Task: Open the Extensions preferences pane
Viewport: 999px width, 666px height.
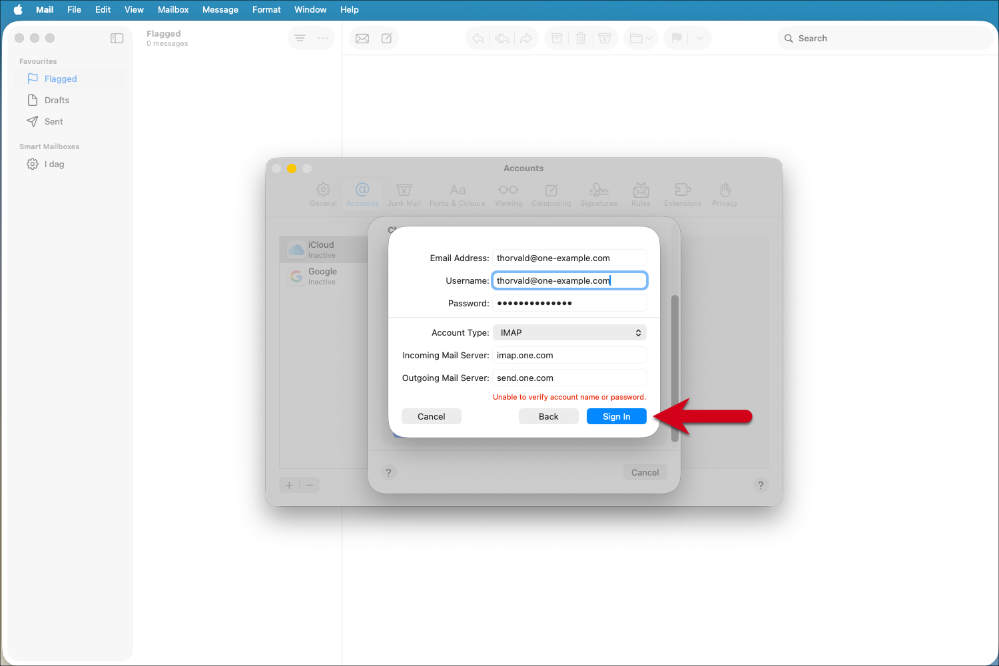Action: [682, 194]
